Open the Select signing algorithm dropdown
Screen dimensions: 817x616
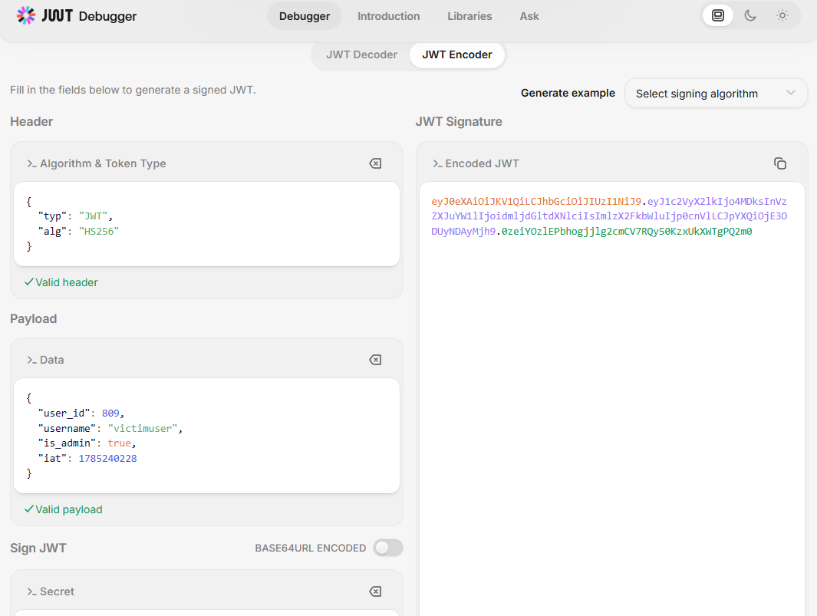[x=716, y=94]
